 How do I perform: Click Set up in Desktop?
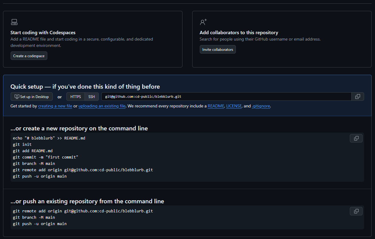coord(32,97)
